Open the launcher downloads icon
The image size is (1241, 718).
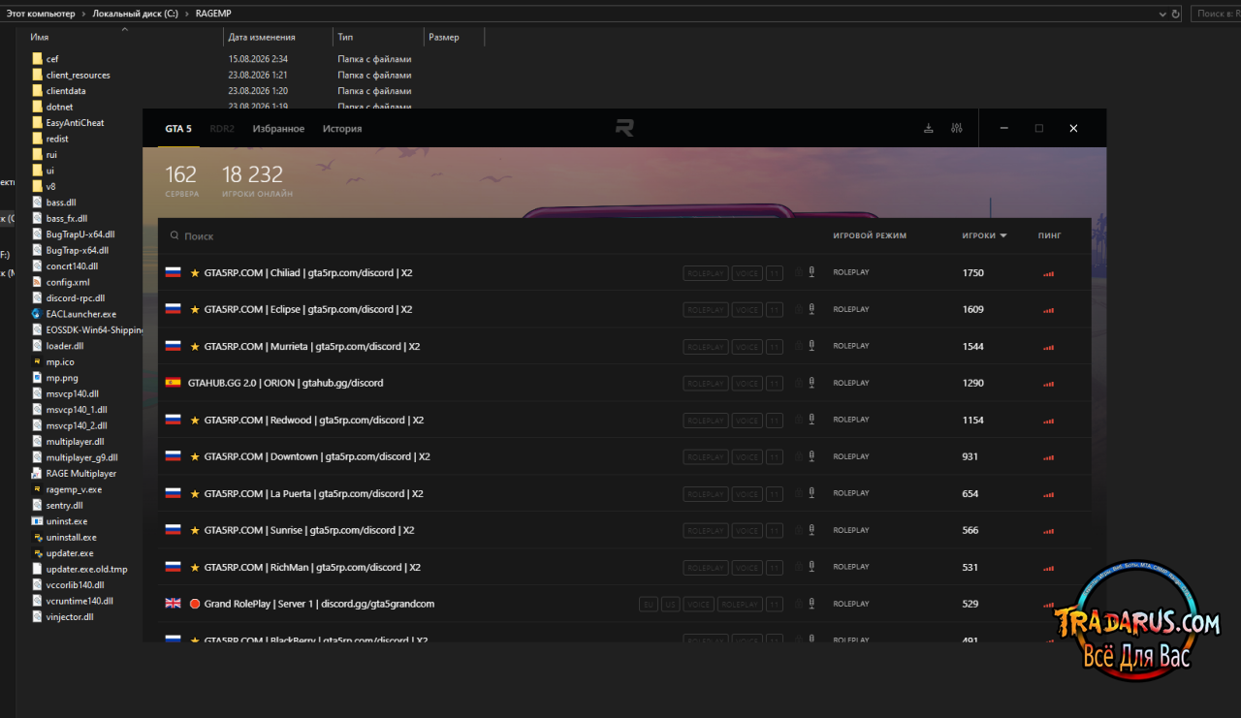pyautogui.click(x=929, y=128)
